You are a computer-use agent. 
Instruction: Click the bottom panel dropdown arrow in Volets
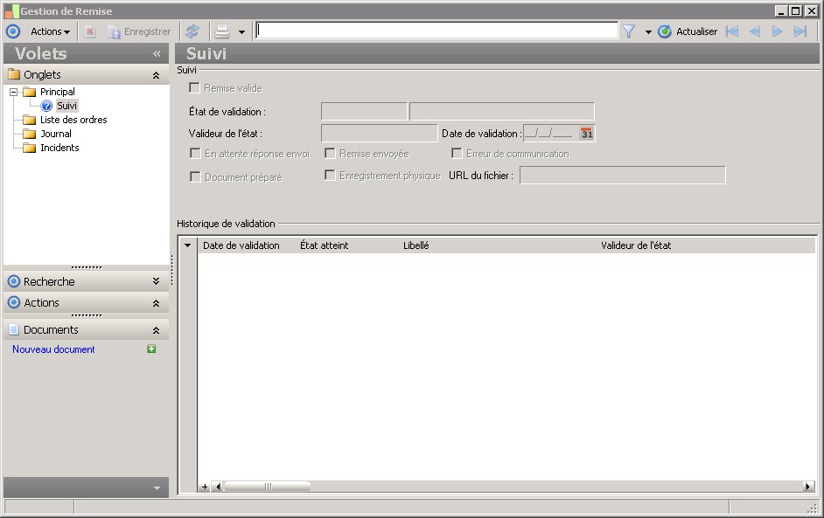tap(157, 488)
